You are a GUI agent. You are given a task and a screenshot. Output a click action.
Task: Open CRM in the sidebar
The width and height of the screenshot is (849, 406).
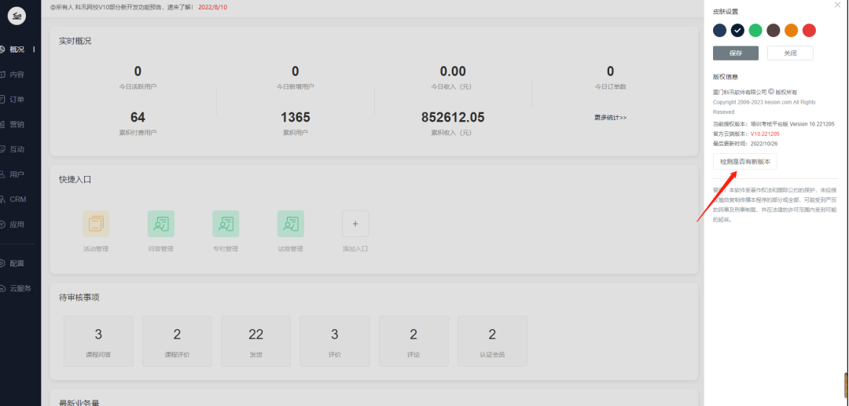17,199
